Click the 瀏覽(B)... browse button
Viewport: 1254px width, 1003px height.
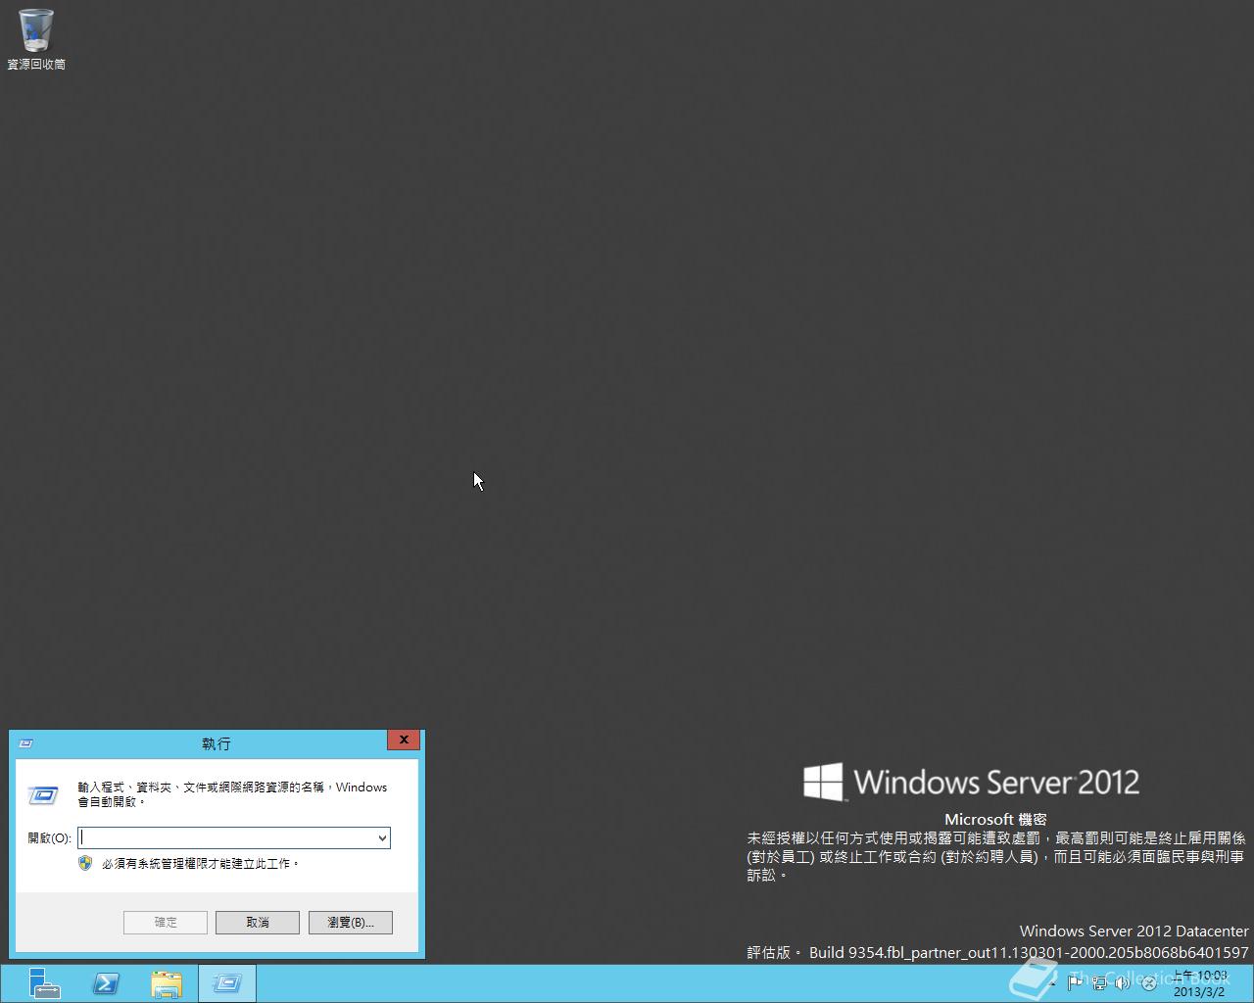point(351,923)
